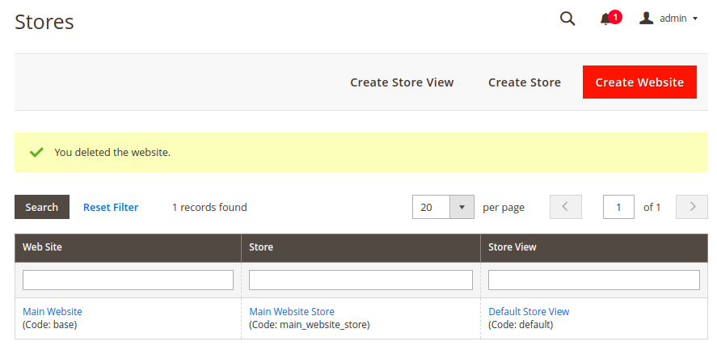Open the per page dropdown arrow
The image size is (717, 354).
[462, 207]
